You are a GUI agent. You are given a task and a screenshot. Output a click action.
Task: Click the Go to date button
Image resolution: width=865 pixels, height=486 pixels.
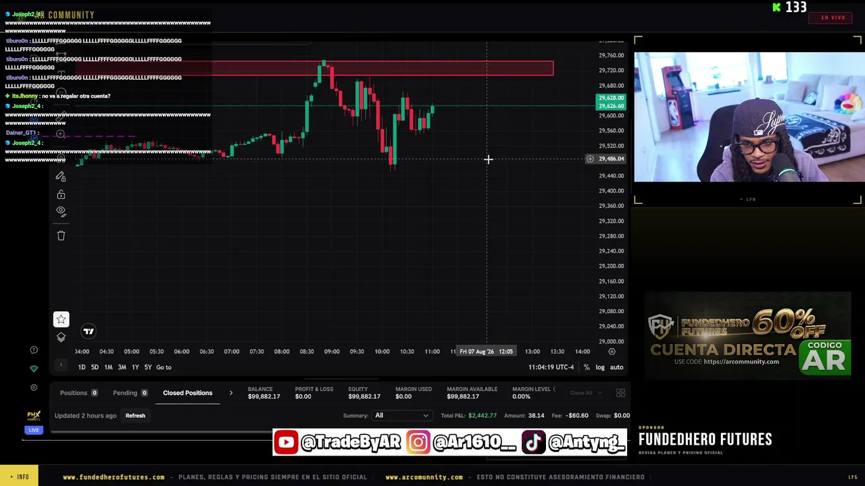pos(164,367)
